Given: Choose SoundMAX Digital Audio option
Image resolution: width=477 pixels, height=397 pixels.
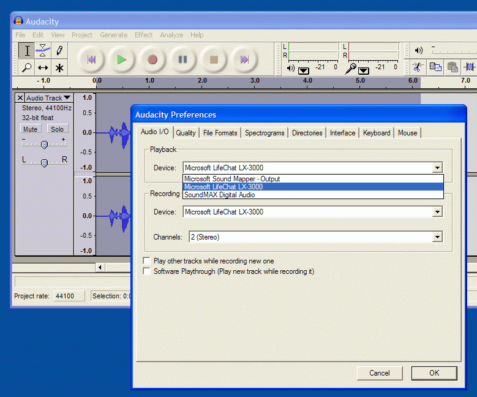Looking at the screenshot, I should tap(313, 195).
